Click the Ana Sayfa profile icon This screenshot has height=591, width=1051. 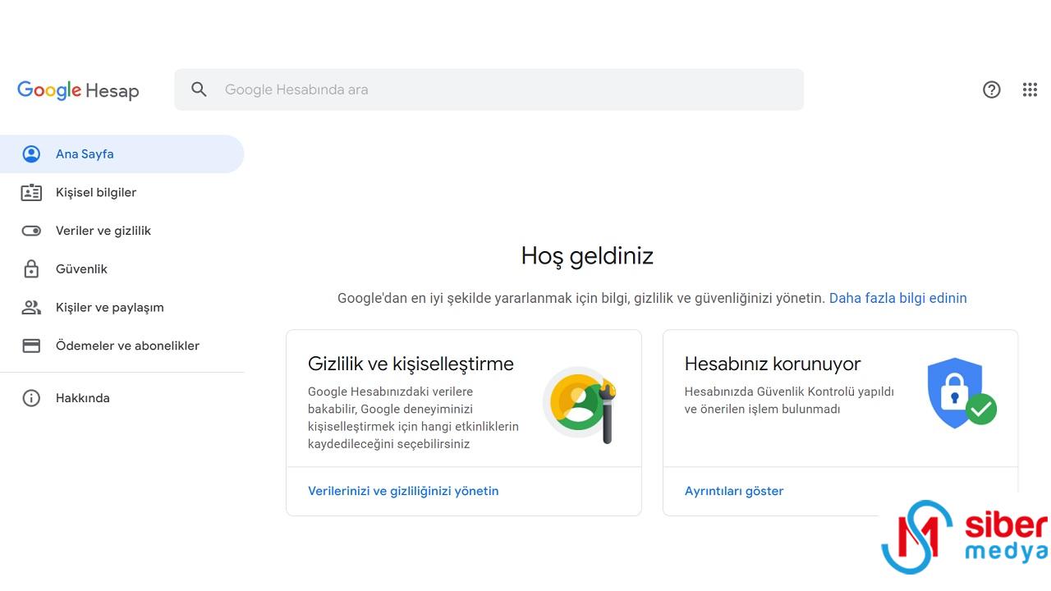(31, 153)
